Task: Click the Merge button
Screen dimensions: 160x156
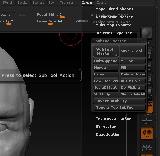Action: coord(106,68)
